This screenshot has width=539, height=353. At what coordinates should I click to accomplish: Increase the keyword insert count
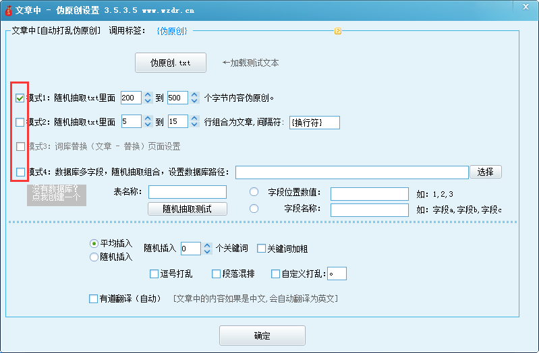[x=207, y=245]
